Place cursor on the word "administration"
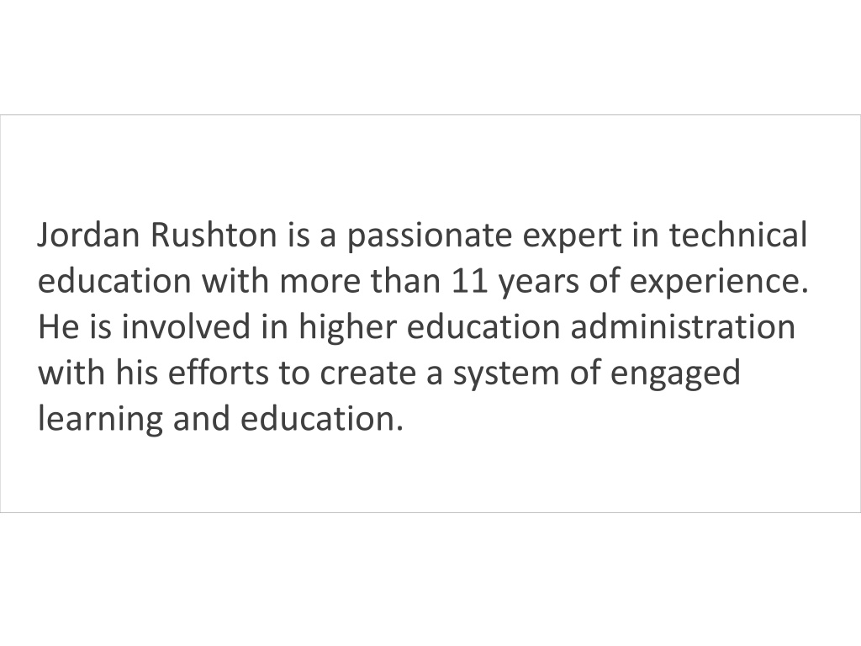861x646 pixels. [x=683, y=326]
